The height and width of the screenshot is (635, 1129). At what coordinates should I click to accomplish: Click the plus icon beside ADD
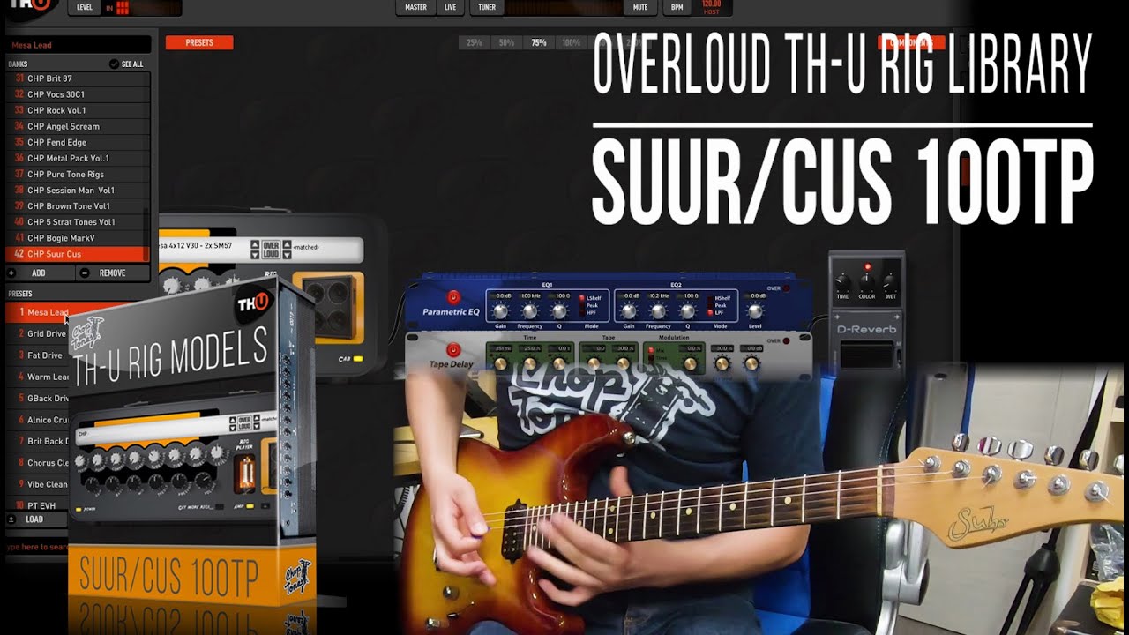click(x=11, y=273)
